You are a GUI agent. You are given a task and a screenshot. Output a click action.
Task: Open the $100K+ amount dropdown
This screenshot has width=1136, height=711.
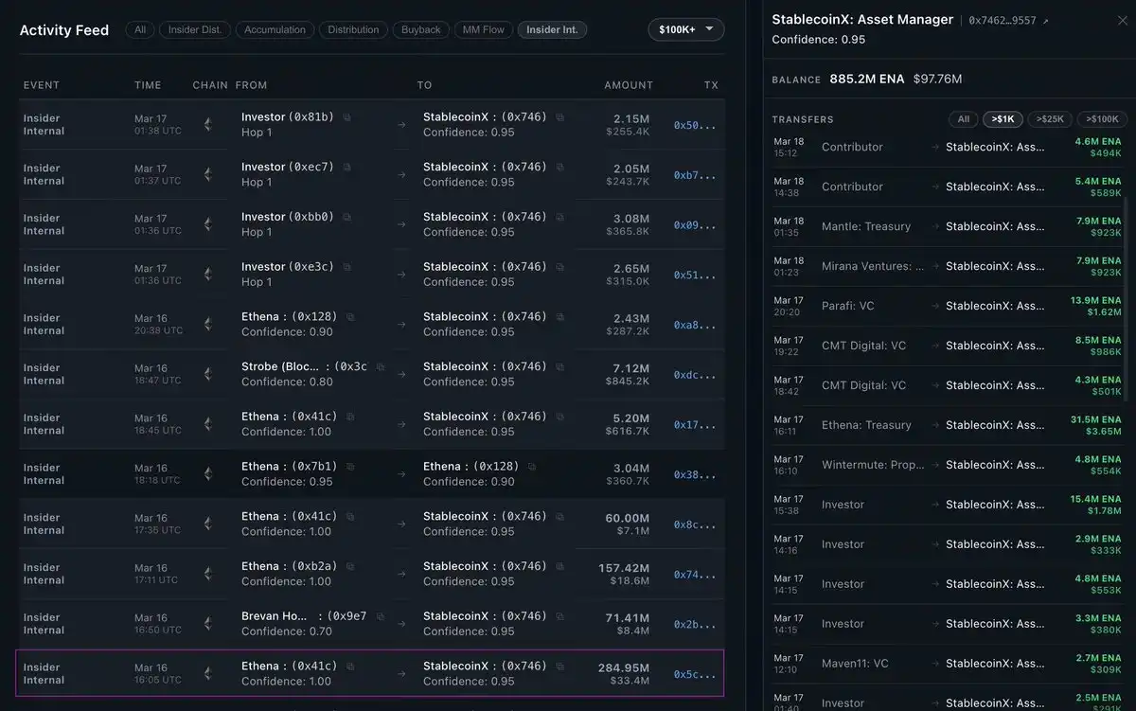coord(685,29)
